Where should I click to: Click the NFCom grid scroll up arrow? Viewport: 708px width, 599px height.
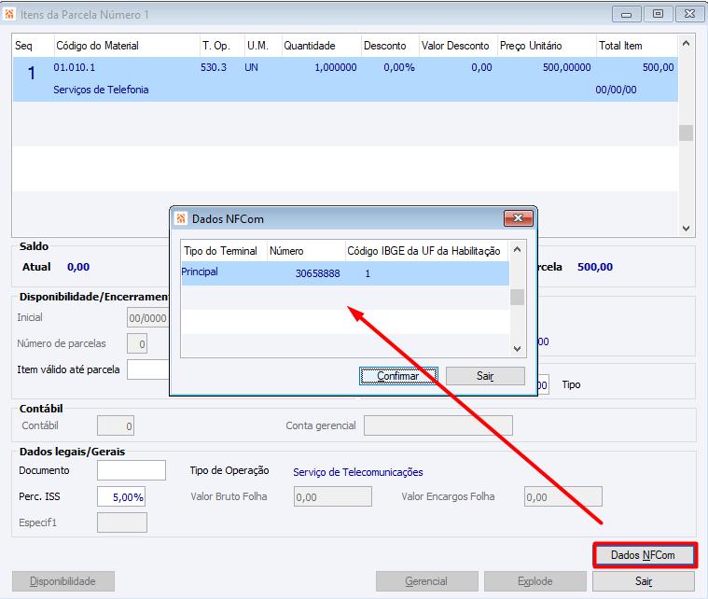tap(518, 249)
